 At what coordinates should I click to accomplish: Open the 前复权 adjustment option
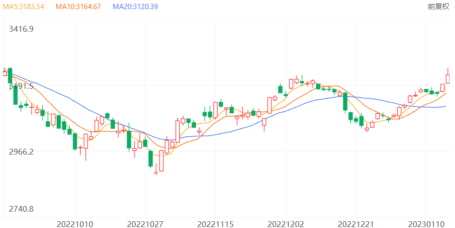click(x=439, y=7)
